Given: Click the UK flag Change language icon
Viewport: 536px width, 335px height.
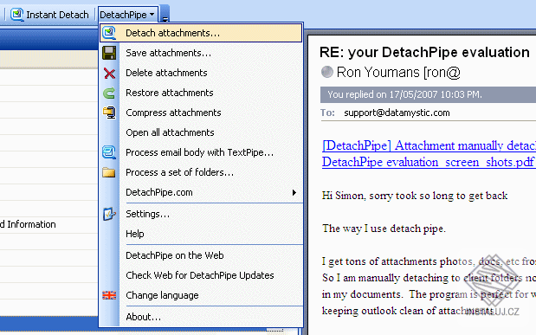Looking at the screenshot, I should click(109, 295).
